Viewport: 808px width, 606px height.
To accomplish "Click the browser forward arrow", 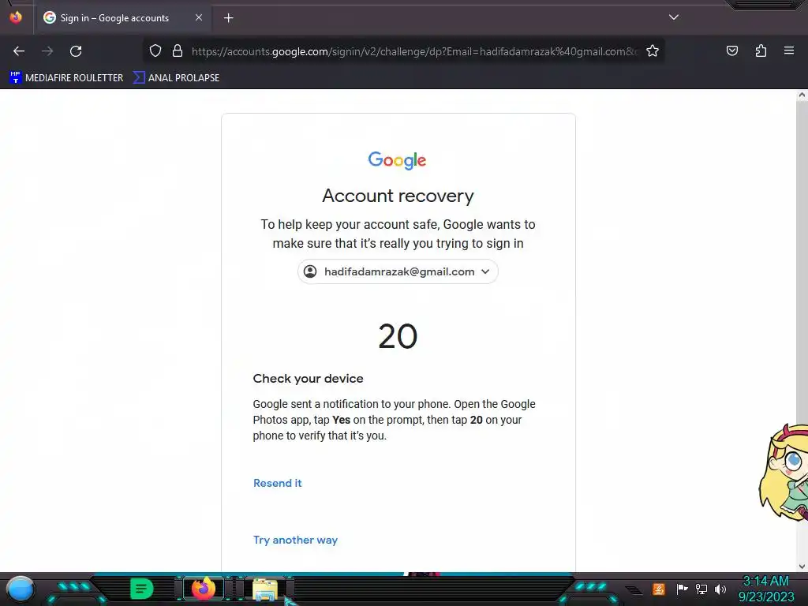I will pos(47,51).
